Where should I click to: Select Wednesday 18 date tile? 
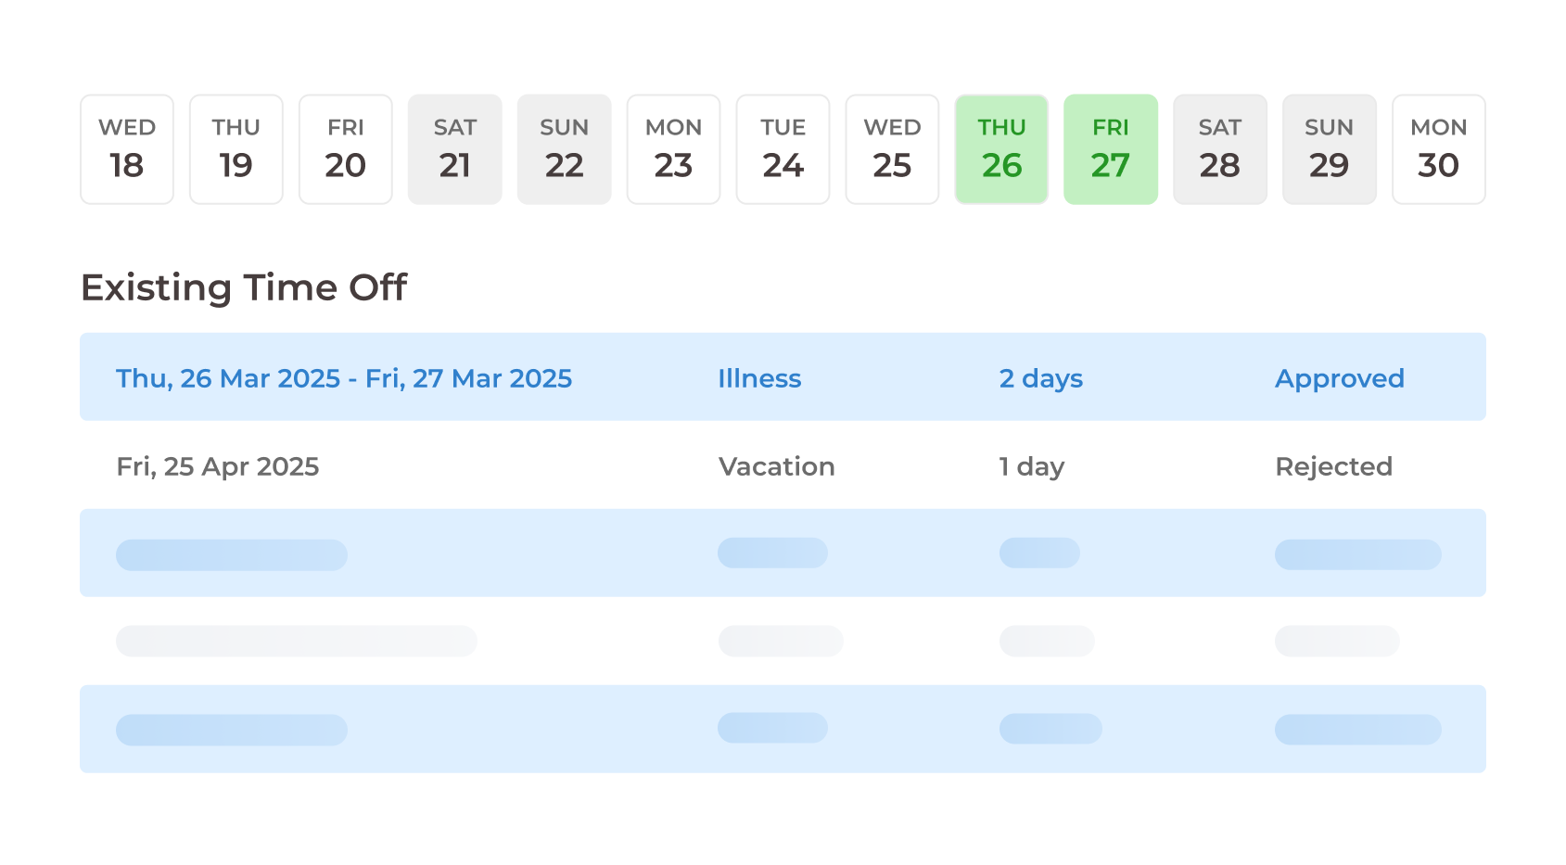pos(127,149)
